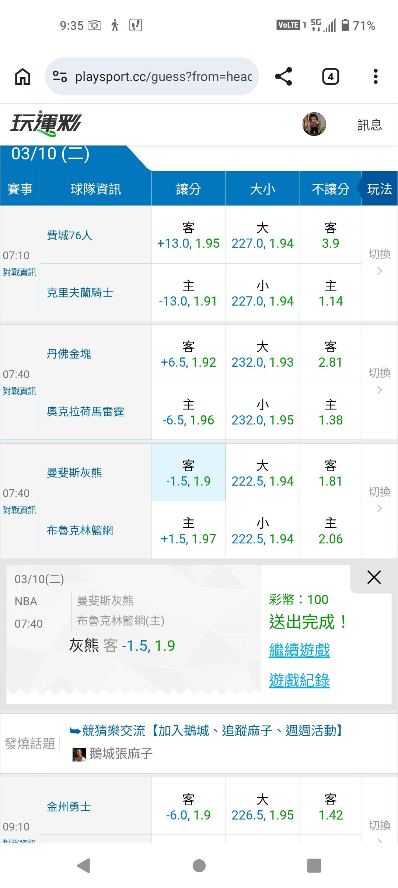
Task: Tap the 玩運彩 site logo
Action: [x=46, y=123]
